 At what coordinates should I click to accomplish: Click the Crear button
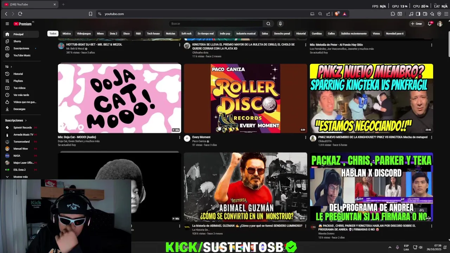click(416, 24)
